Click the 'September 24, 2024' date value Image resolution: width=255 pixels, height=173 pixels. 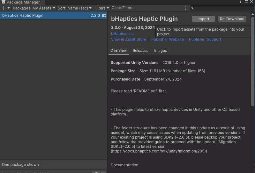point(163,79)
